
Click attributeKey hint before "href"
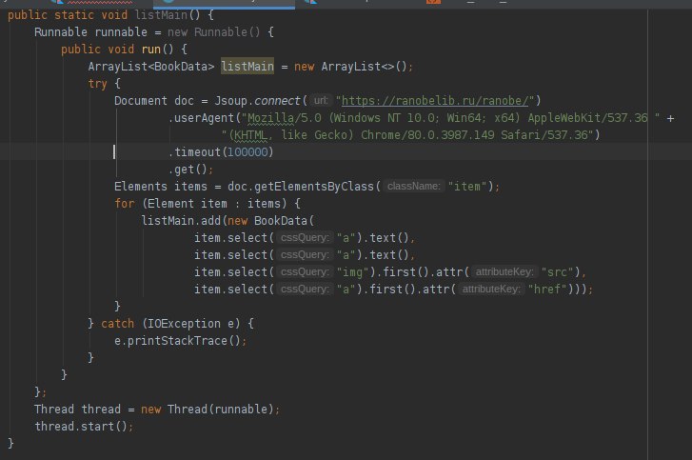click(x=491, y=290)
